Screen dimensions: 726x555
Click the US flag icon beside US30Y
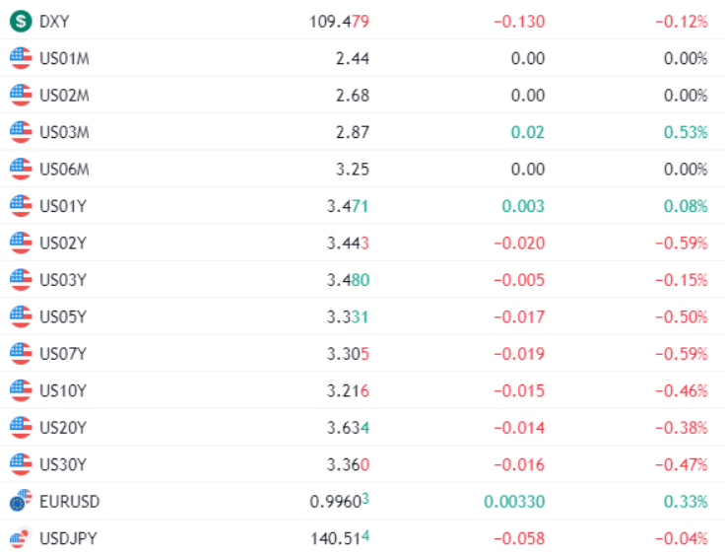pos(21,464)
